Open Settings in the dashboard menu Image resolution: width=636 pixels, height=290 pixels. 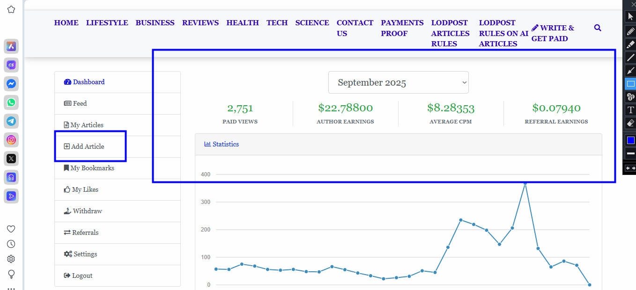(x=85, y=254)
